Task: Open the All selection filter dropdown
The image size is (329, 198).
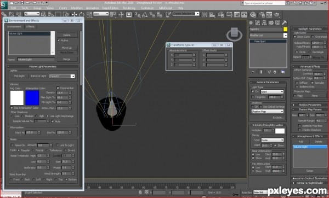Action: (32, 14)
